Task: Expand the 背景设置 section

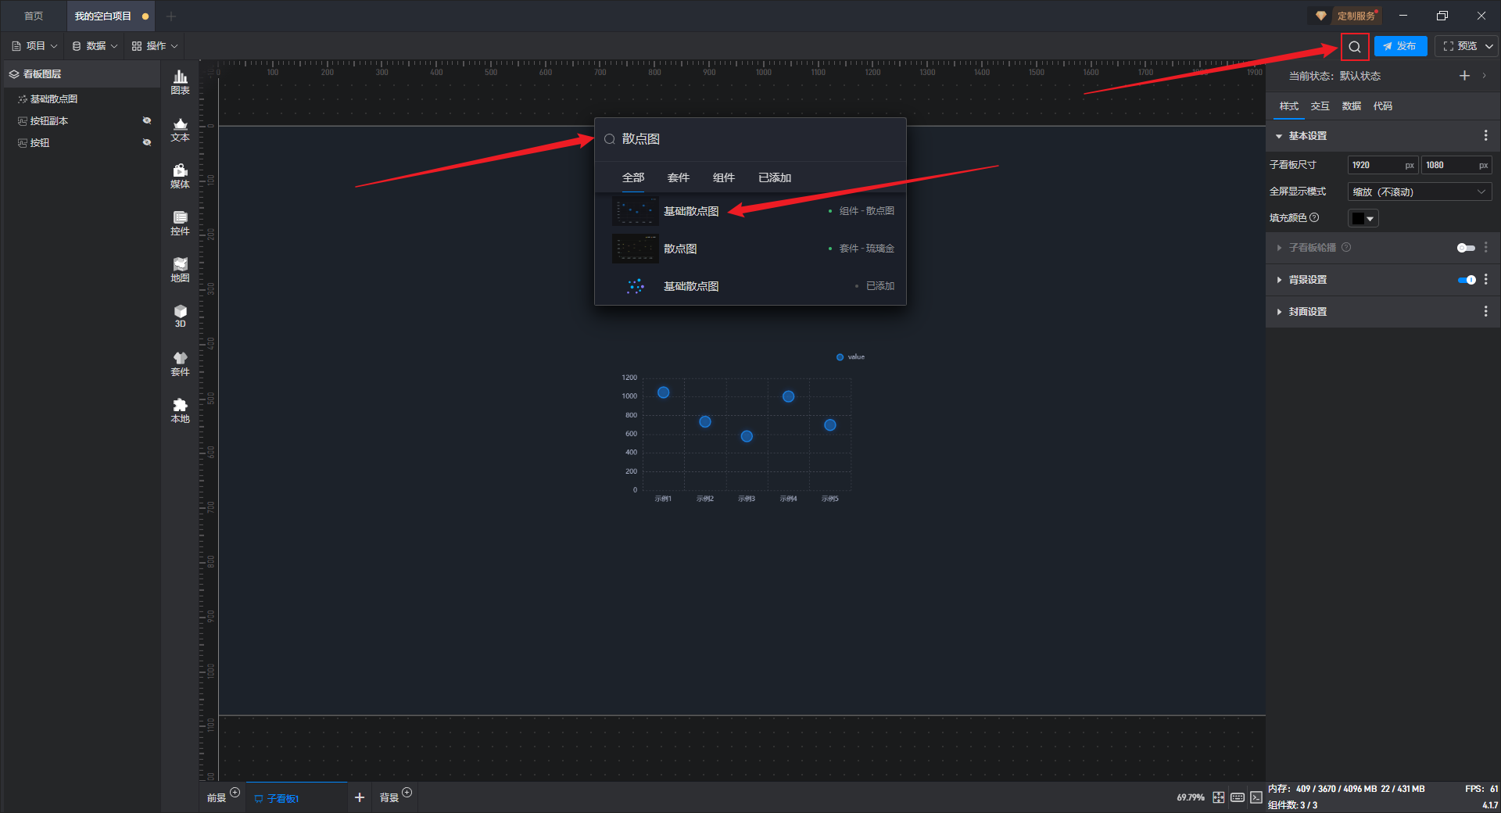Action: tap(1279, 280)
